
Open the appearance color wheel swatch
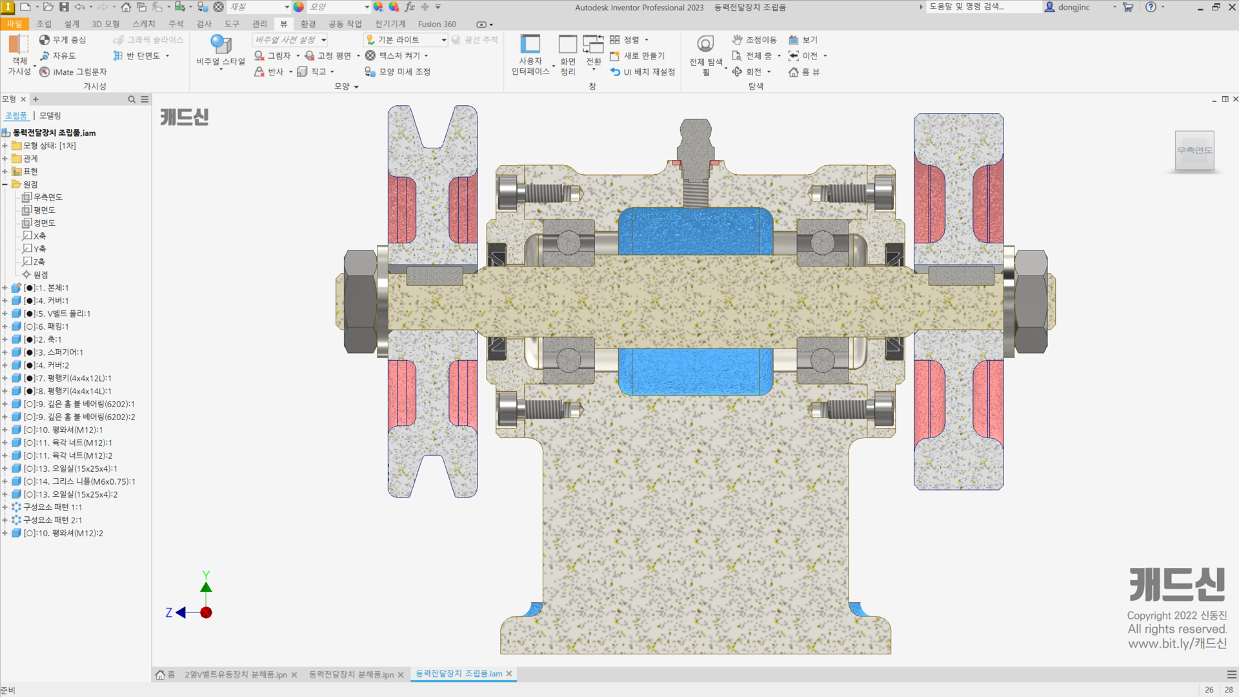[x=298, y=7]
